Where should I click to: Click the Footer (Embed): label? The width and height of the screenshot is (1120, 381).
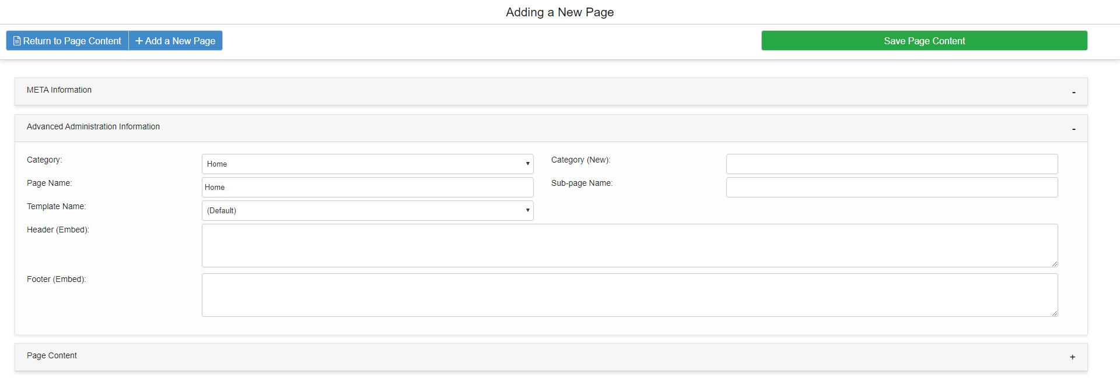pos(56,279)
